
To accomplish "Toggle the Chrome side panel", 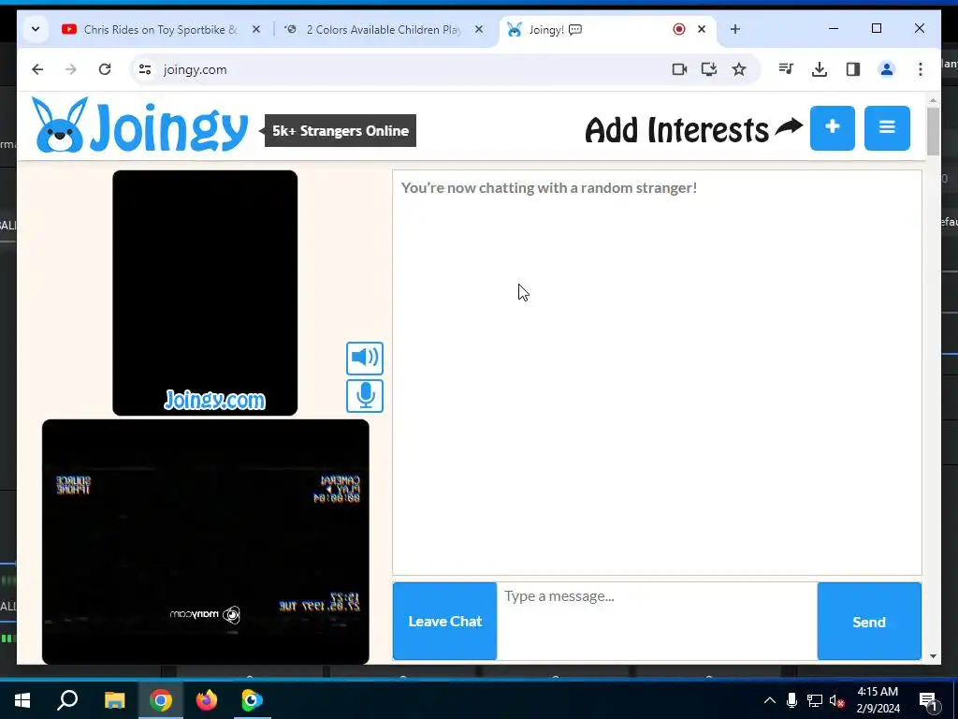I will (x=853, y=69).
